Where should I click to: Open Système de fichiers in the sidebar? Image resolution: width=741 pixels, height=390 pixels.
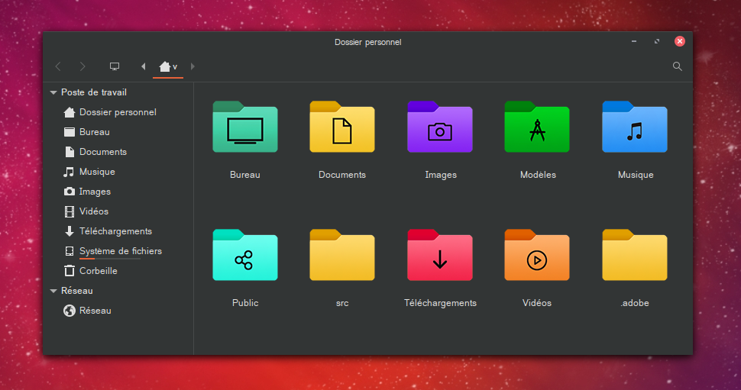click(112, 251)
